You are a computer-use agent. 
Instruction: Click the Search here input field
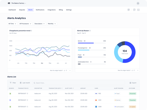(78, 83)
